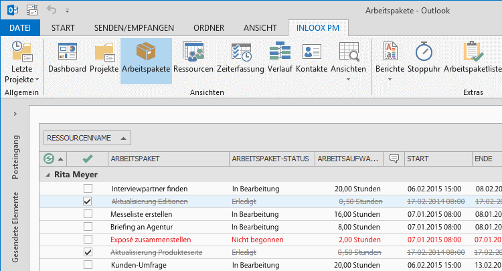Click the 16,00 Stunden cell
This screenshot has height=271, width=502.
click(x=357, y=214)
